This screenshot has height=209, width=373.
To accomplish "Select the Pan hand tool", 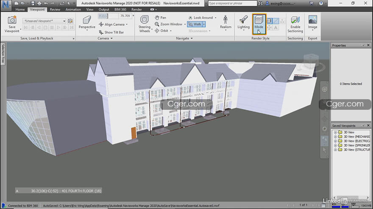I will 161,18.
